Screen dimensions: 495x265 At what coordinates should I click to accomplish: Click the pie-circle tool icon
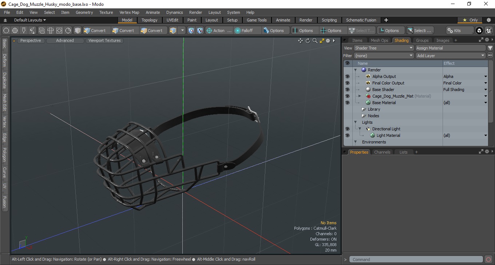pyautogui.click(x=68, y=31)
